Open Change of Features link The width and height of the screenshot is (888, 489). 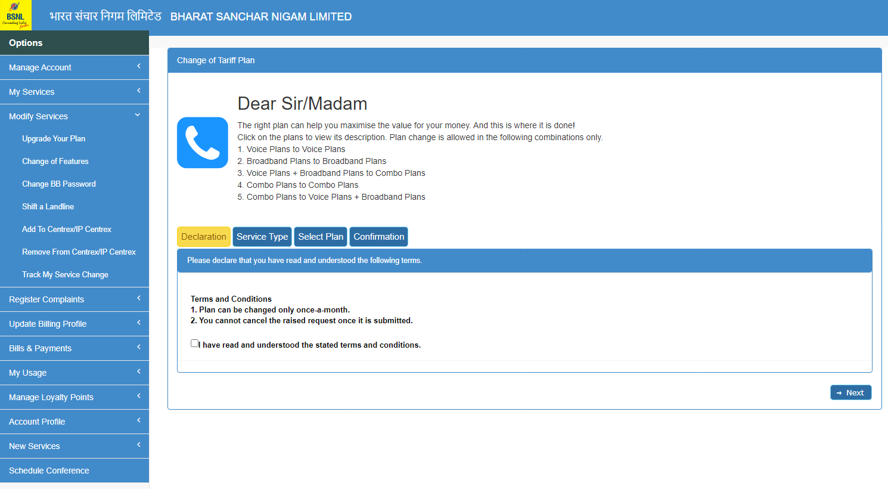click(x=55, y=161)
